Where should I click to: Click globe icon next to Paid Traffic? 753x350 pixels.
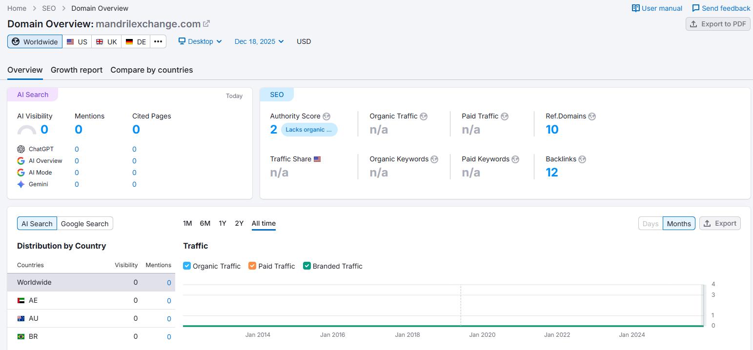[505, 117]
